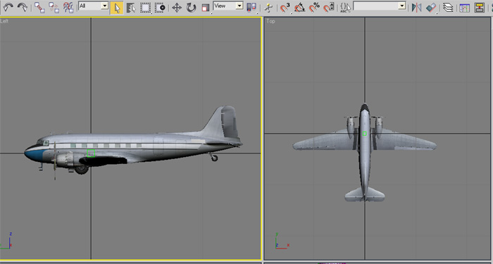Click the Rectangular Selection Region icon
493x264 pixels.
click(x=145, y=8)
